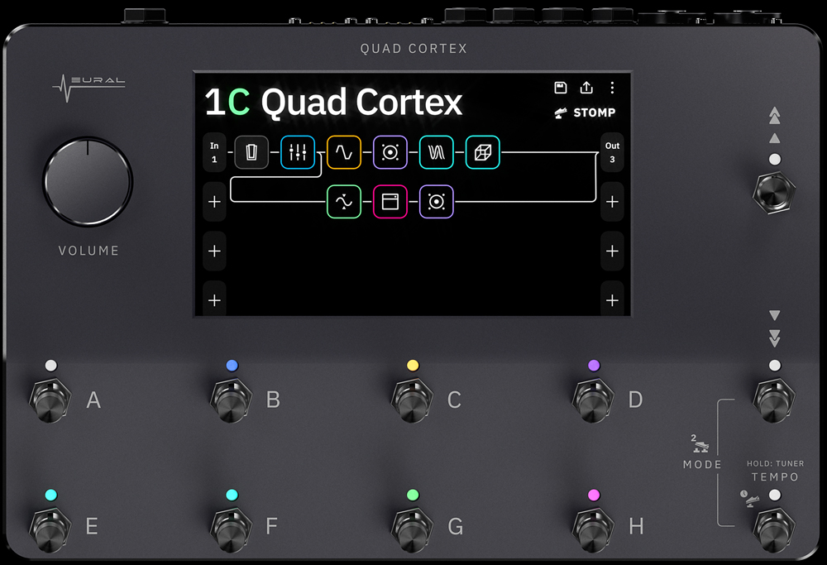Add output on third row plus
This screenshot has height=565, width=827.
[x=612, y=251]
